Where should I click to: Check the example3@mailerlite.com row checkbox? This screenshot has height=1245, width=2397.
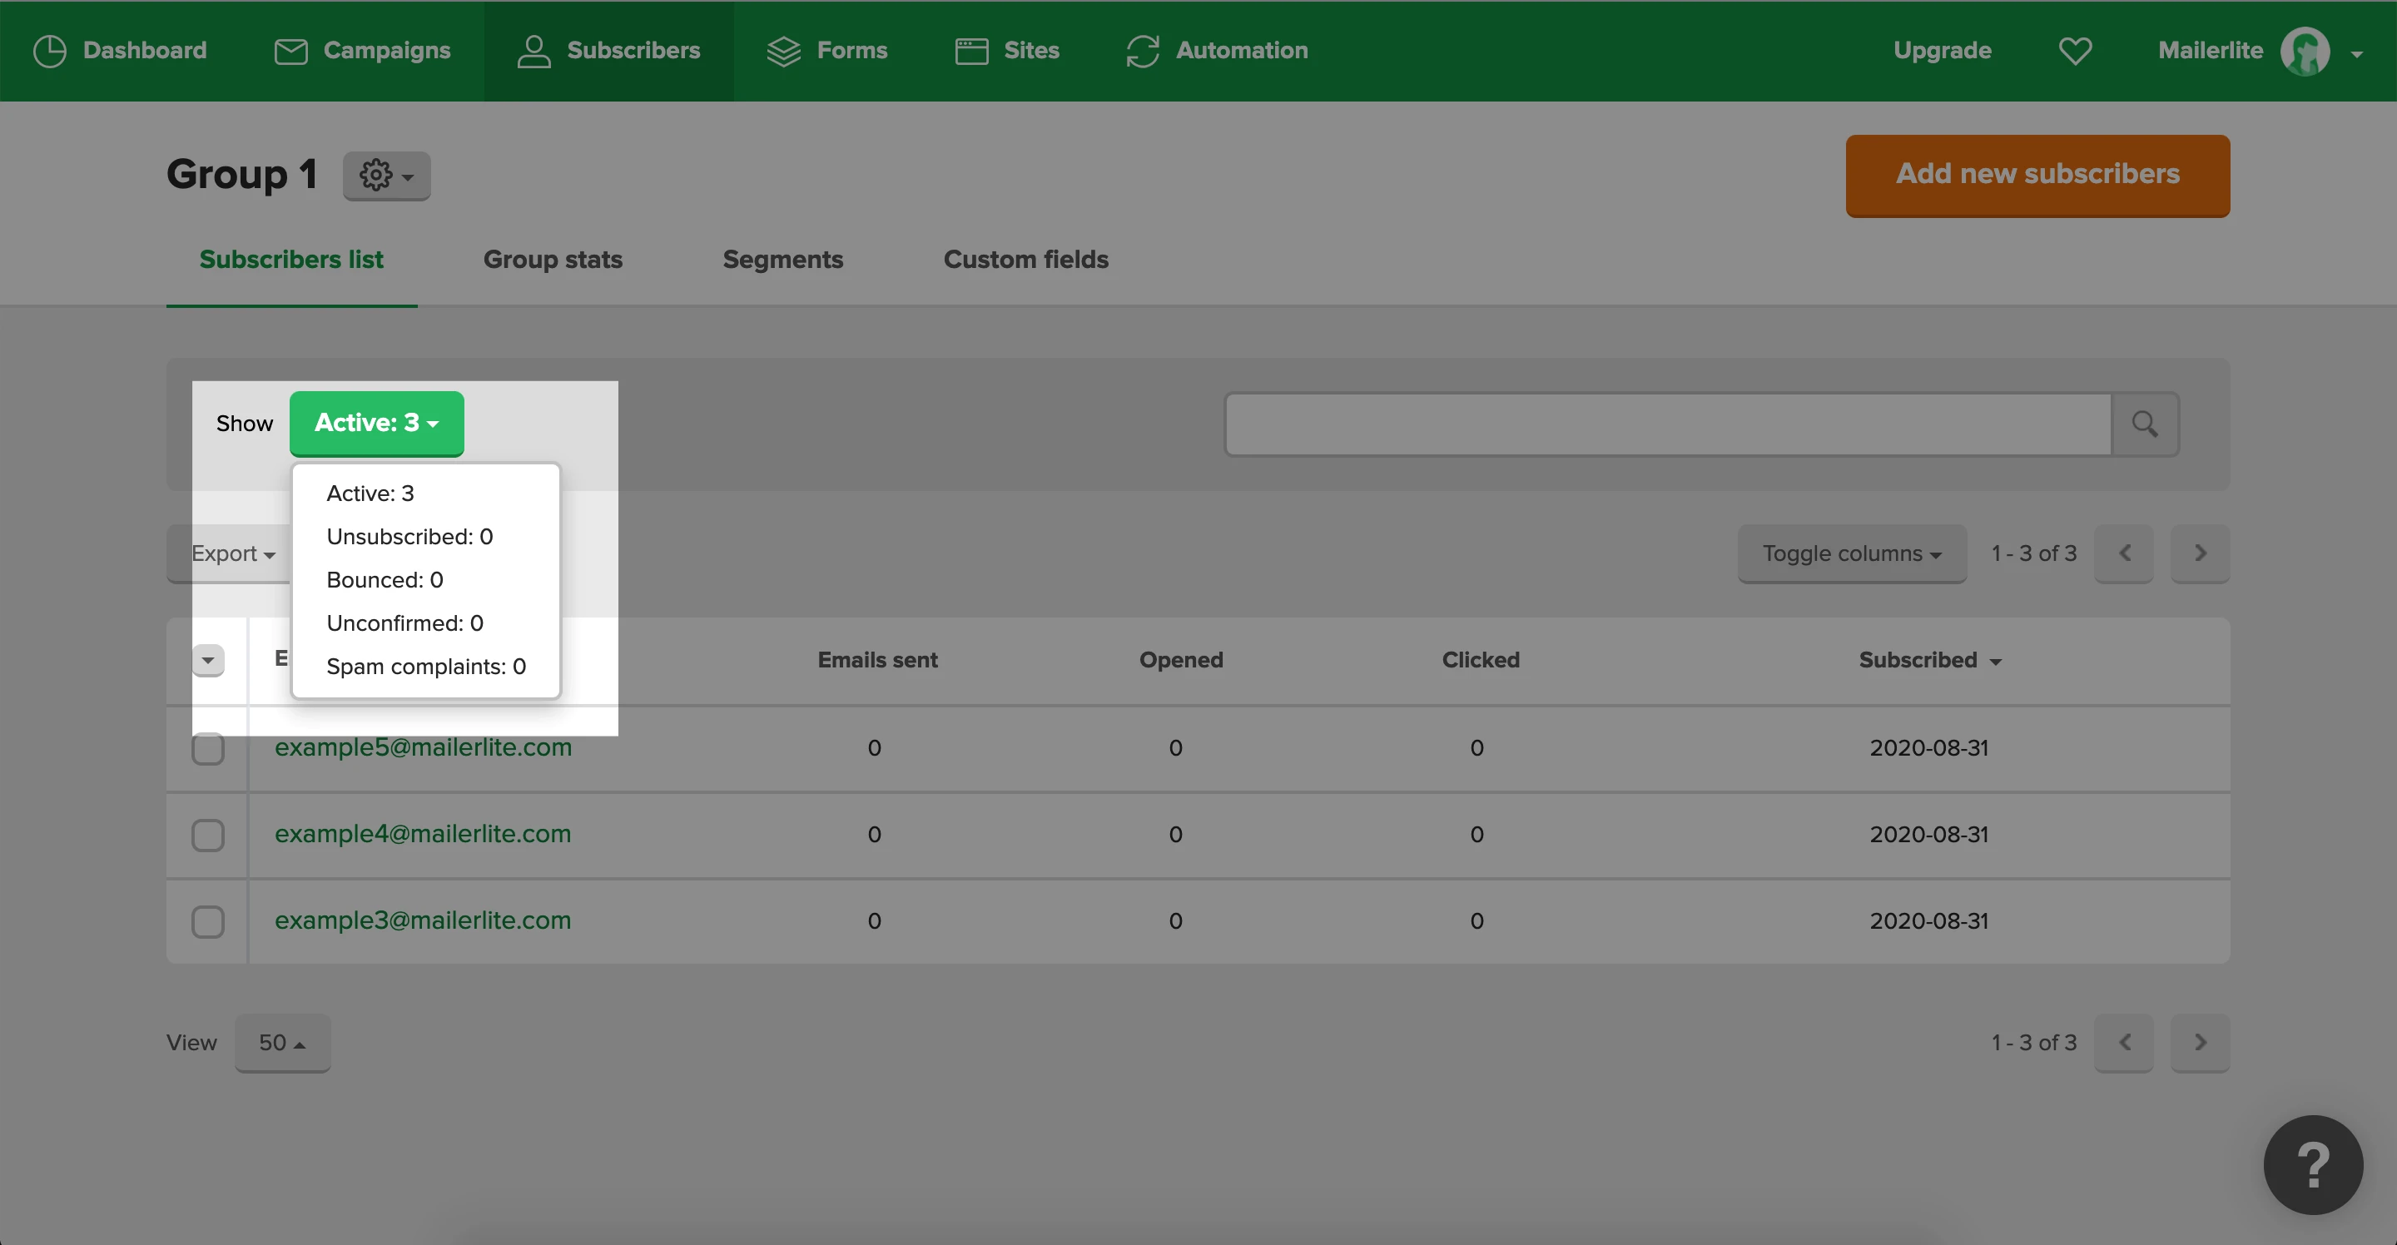207,921
